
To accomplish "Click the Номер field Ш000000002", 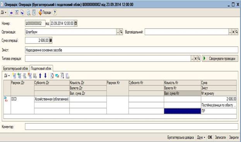I will [35, 23].
